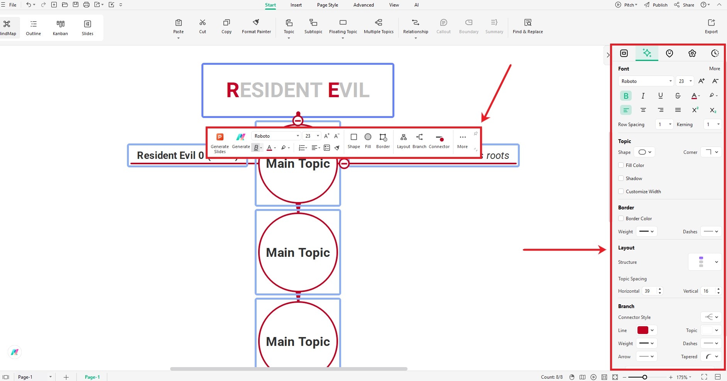Viewport: 727px width, 381px height.
Task: Click the zoom slider handle
Action: 644,377
